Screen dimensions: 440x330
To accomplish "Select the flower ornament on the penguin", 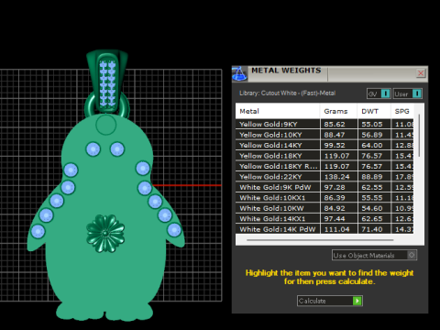I will pos(105,234).
